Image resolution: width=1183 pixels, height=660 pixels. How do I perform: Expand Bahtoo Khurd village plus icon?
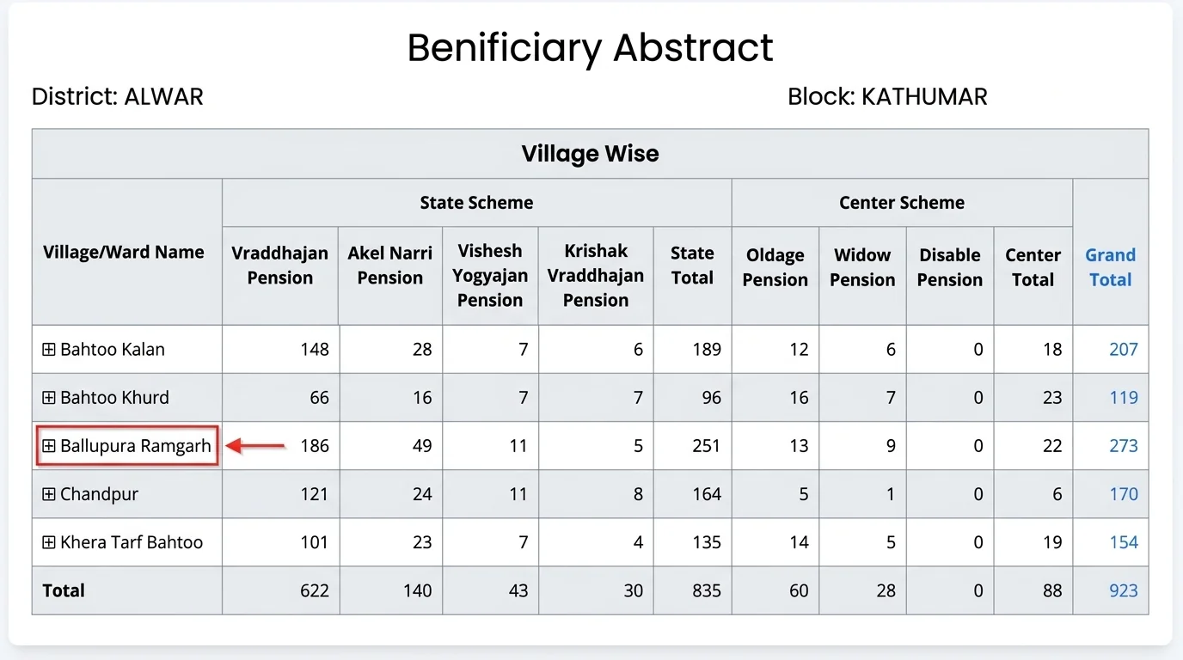[49, 398]
